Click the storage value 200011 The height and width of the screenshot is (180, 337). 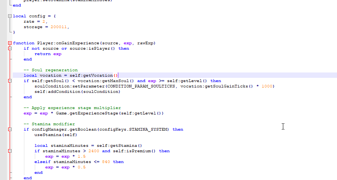coord(58,27)
